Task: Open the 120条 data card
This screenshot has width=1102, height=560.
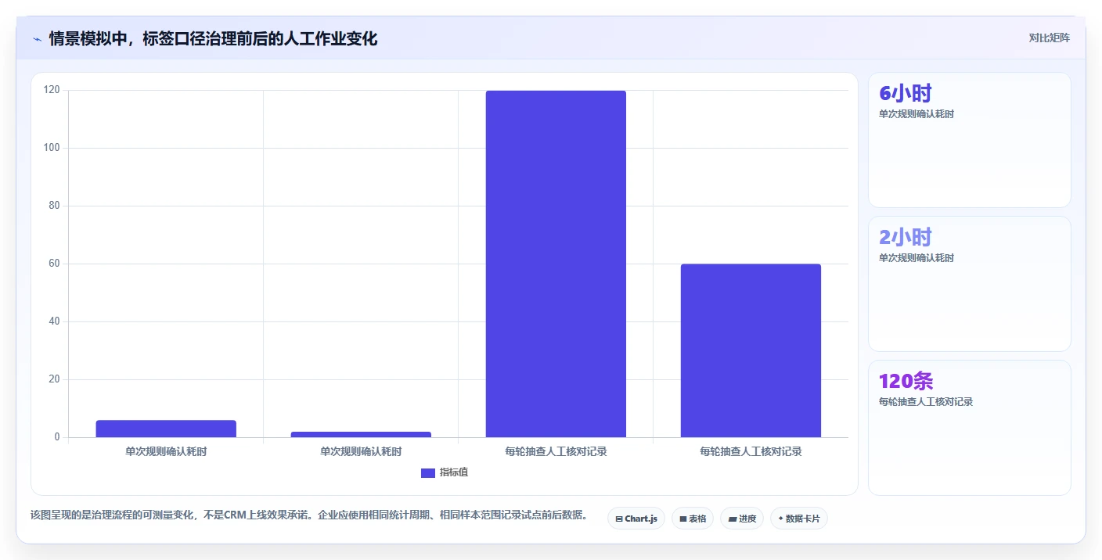Action: coord(970,428)
